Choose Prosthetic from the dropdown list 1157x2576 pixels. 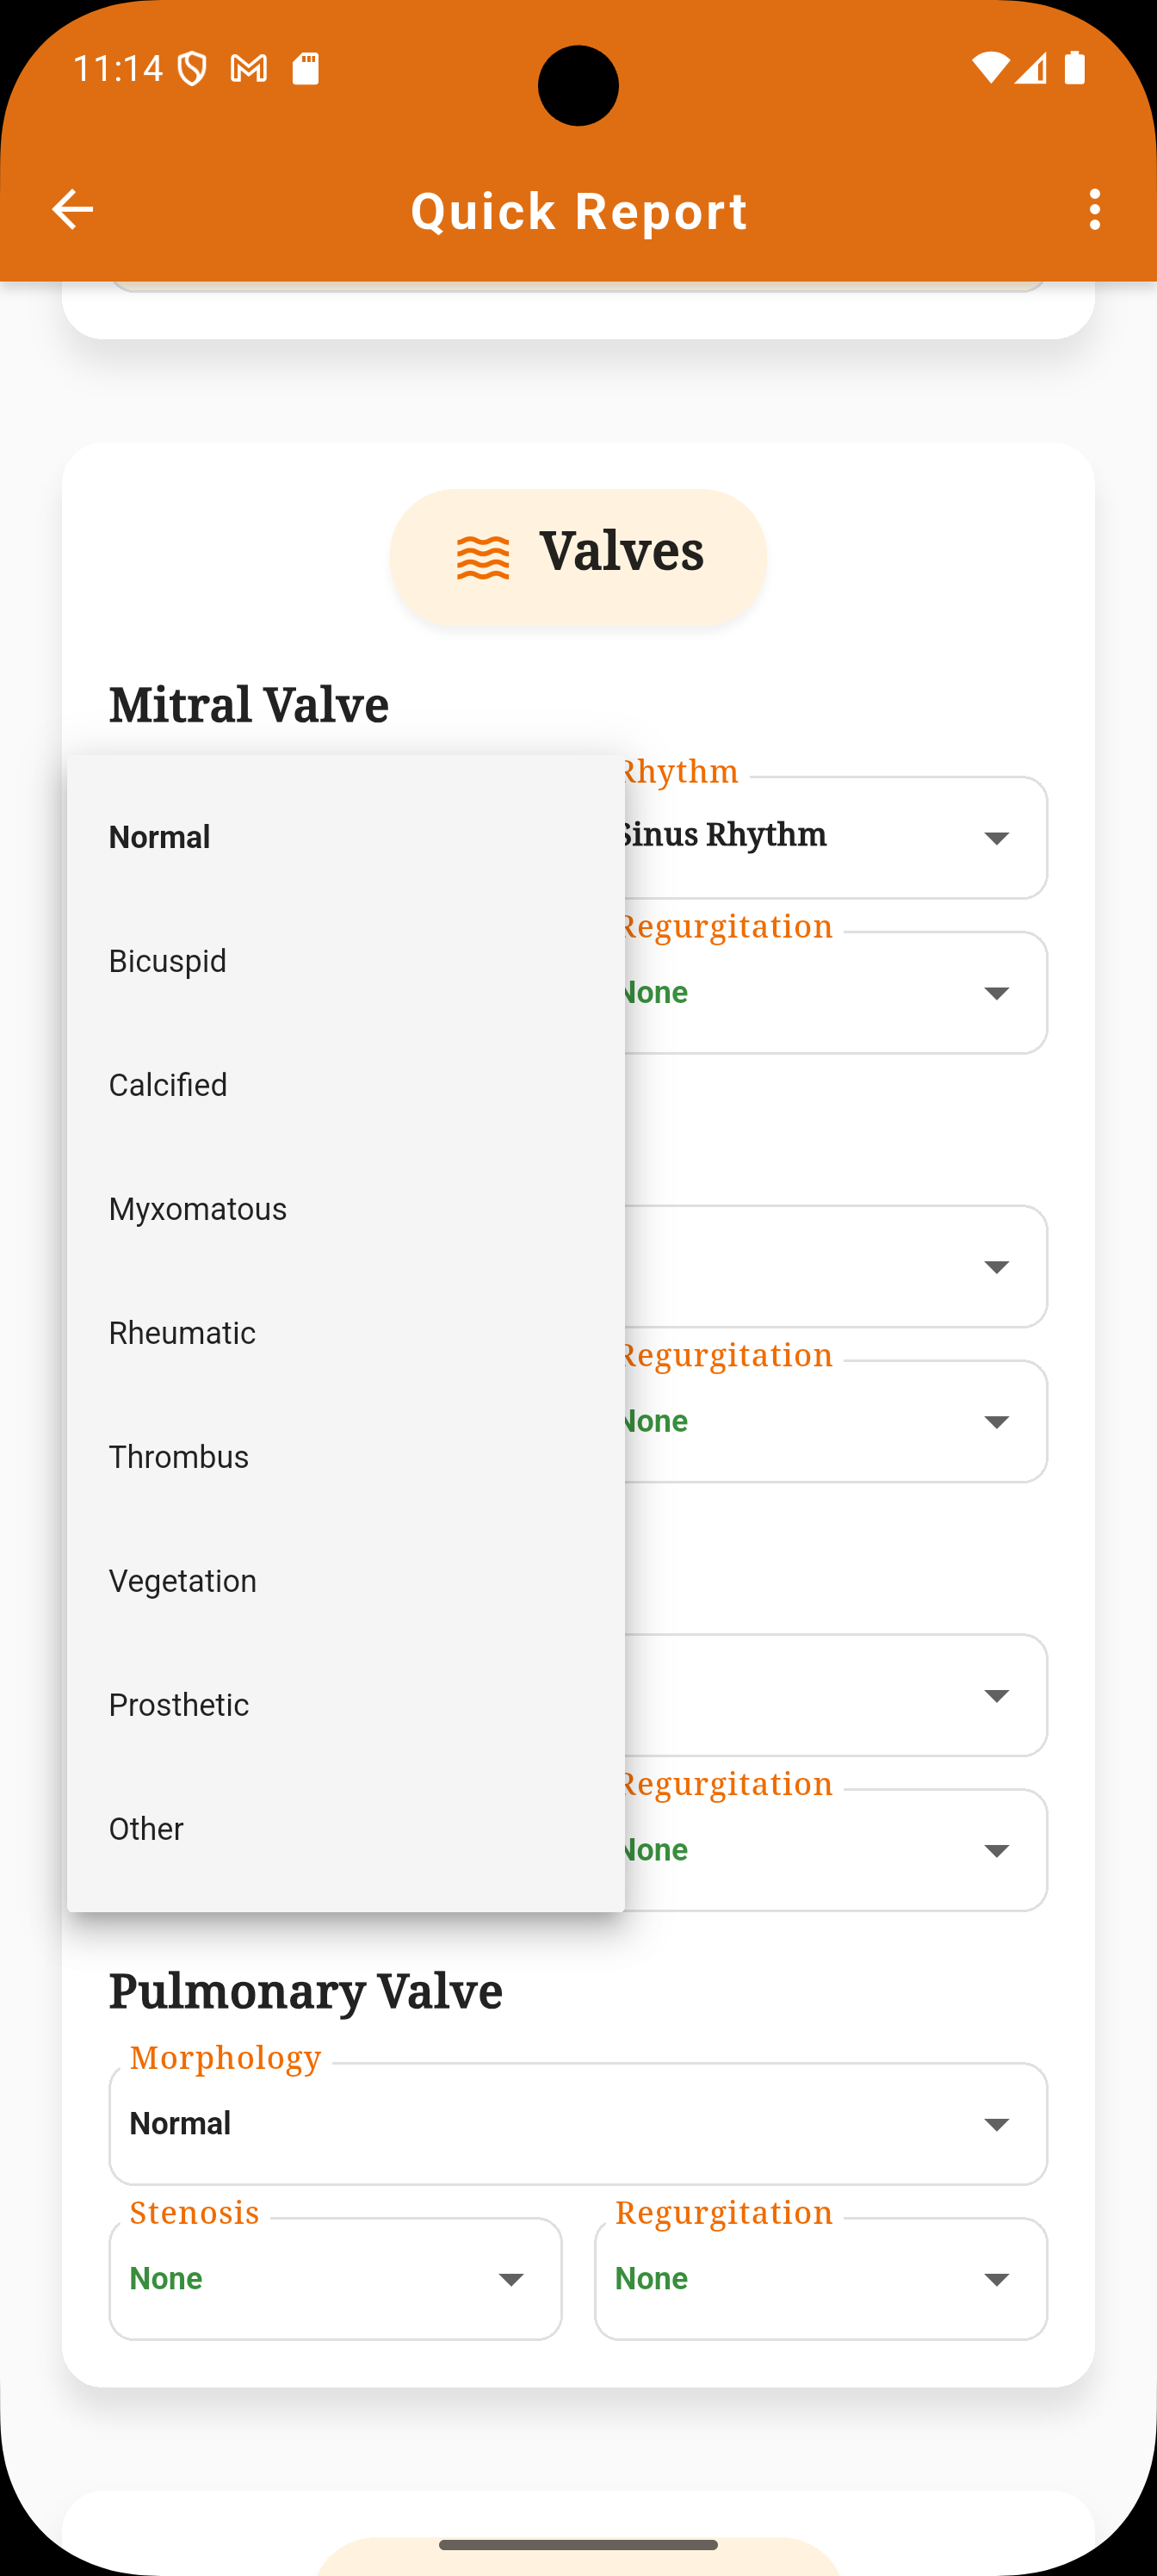[346, 1705]
